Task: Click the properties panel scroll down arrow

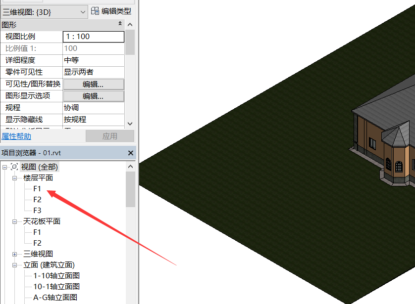Action: [130, 124]
